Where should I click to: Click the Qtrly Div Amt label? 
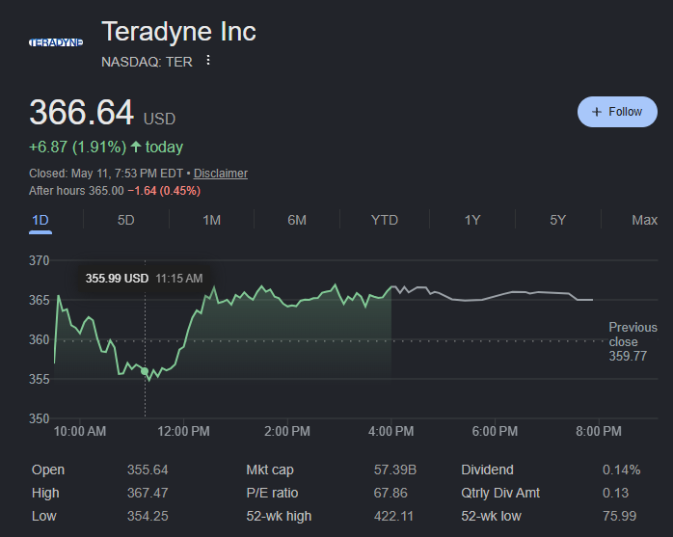[x=500, y=494]
